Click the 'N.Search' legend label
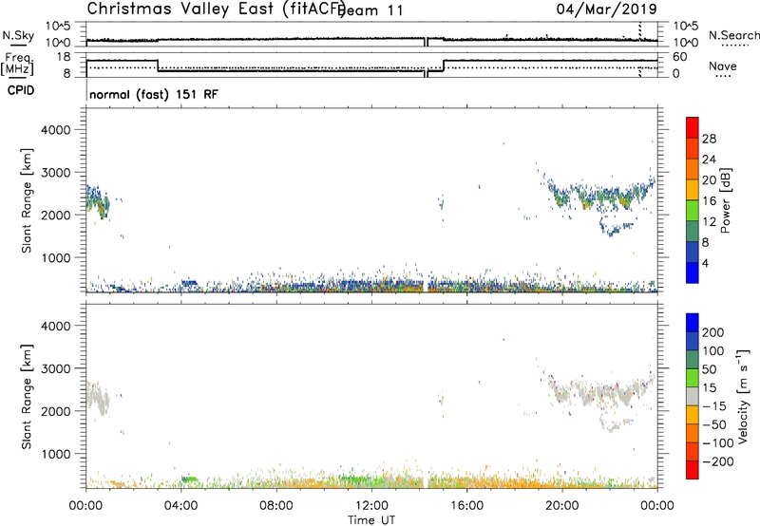 [734, 35]
